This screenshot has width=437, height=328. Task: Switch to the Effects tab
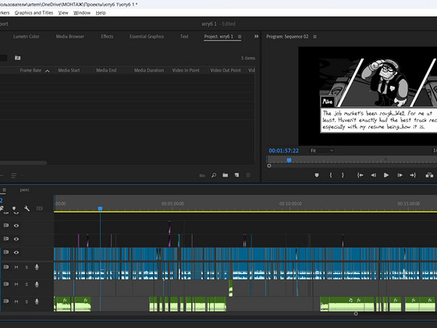pyautogui.click(x=107, y=37)
